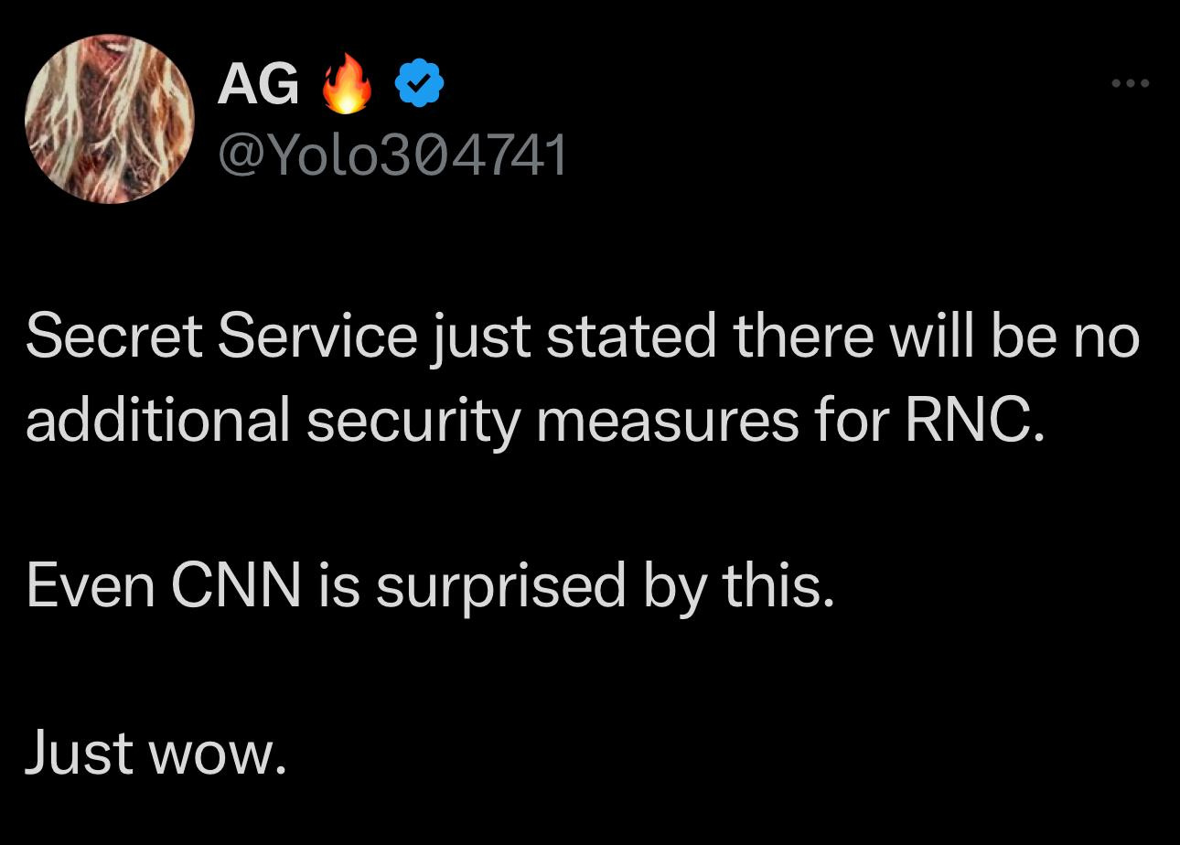Image resolution: width=1180 pixels, height=845 pixels.
Task: Click the word "surprised" in the tweet
Action: tap(500, 587)
